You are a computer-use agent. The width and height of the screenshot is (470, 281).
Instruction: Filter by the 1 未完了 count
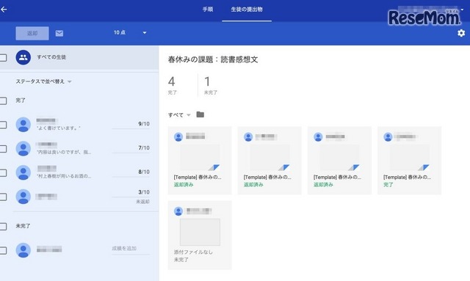point(211,85)
